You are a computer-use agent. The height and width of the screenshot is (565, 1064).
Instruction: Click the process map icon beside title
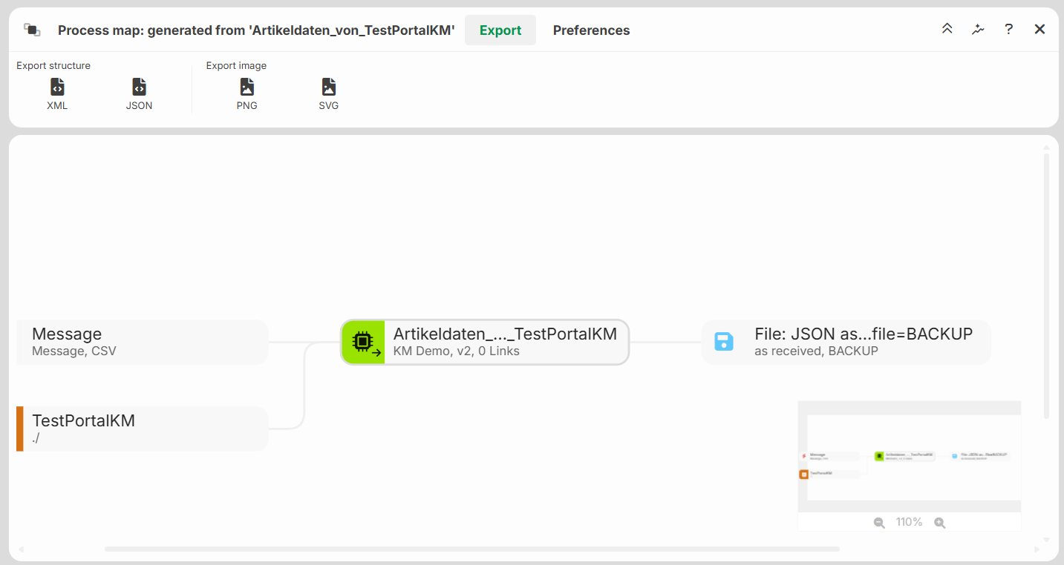pyautogui.click(x=32, y=30)
